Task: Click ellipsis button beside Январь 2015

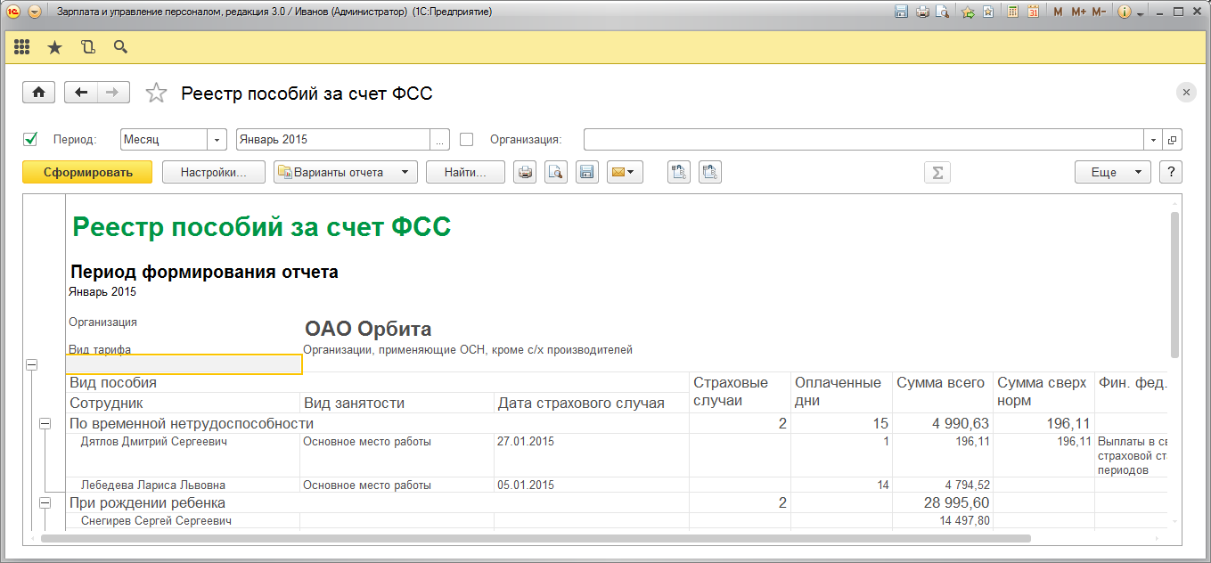Action: click(439, 140)
